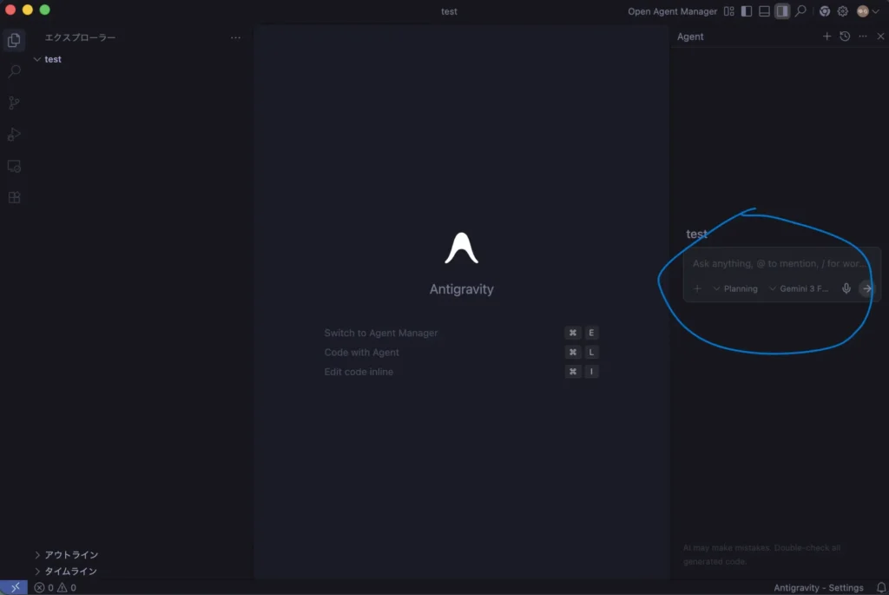
Task: Click the microphone voice input icon
Action: click(x=846, y=288)
